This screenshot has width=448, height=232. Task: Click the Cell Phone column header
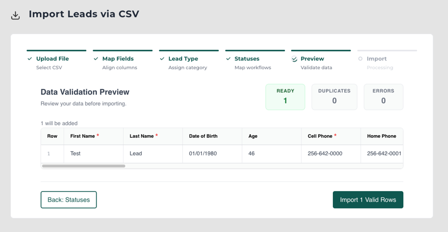(x=331, y=136)
